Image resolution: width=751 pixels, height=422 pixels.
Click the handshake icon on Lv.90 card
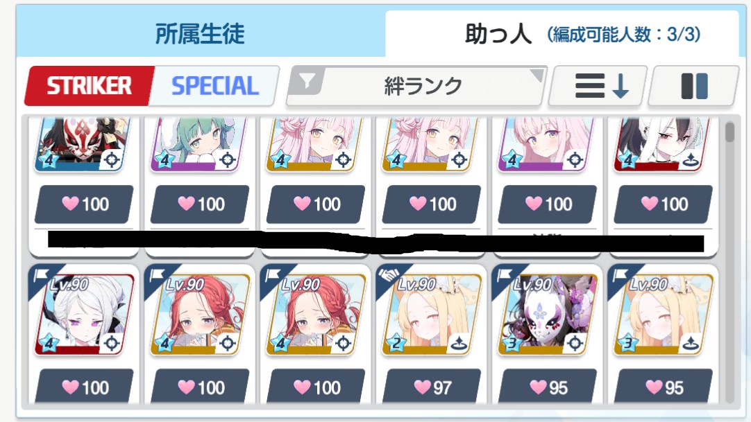[x=389, y=275]
